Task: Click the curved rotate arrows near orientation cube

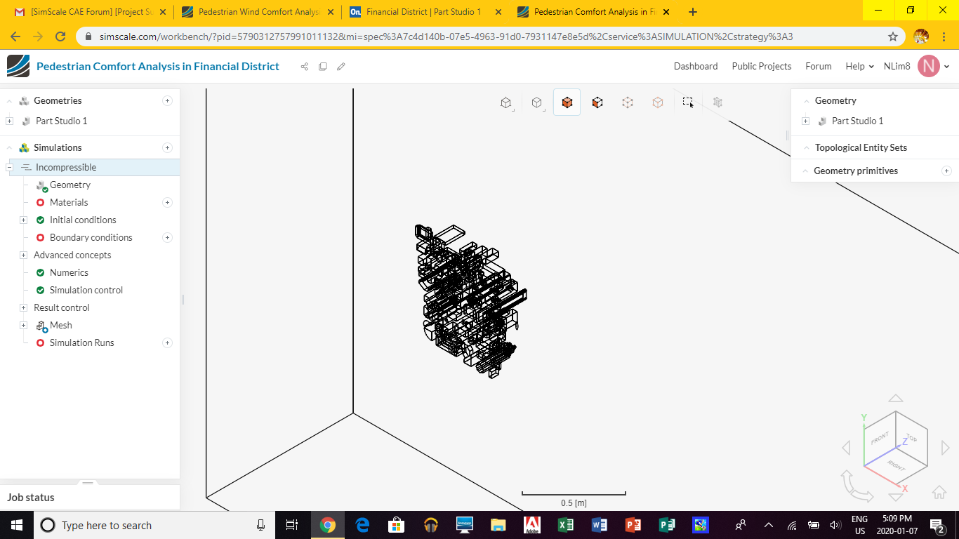Action: point(857,486)
